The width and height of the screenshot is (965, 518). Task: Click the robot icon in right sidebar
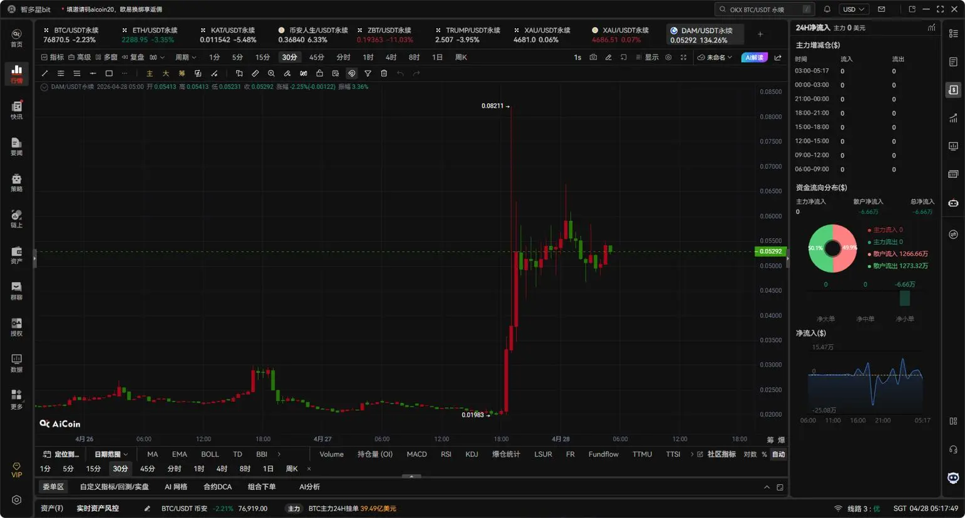pyautogui.click(x=953, y=203)
